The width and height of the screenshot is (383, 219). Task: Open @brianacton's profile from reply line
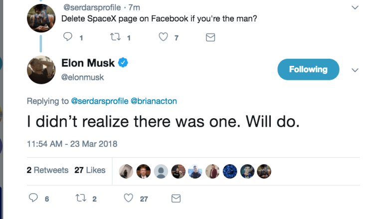154,101
